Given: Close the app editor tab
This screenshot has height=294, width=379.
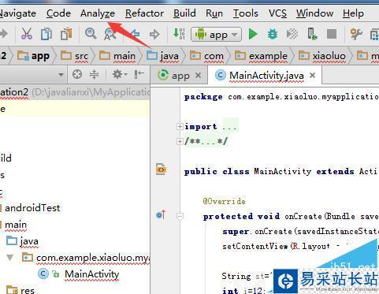Looking at the screenshot, I should click(x=199, y=76).
